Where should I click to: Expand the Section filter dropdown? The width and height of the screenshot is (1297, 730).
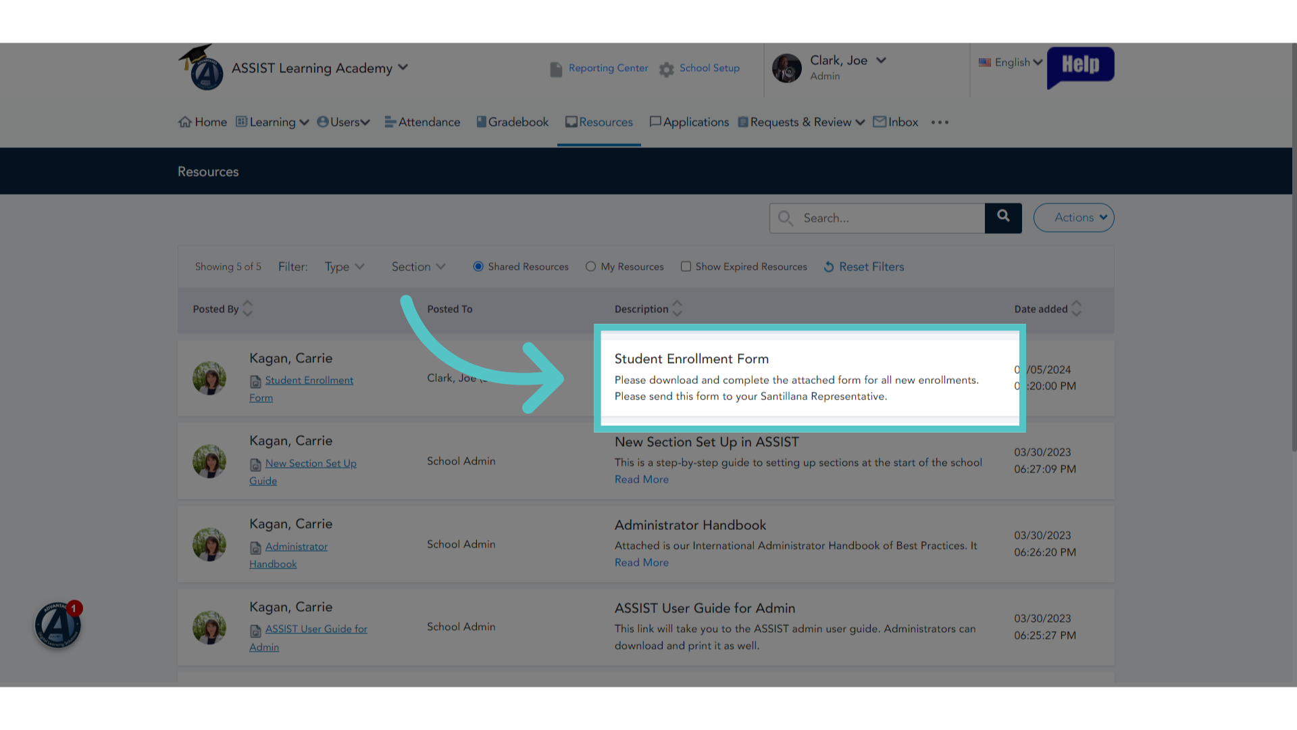(x=418, y=267)
